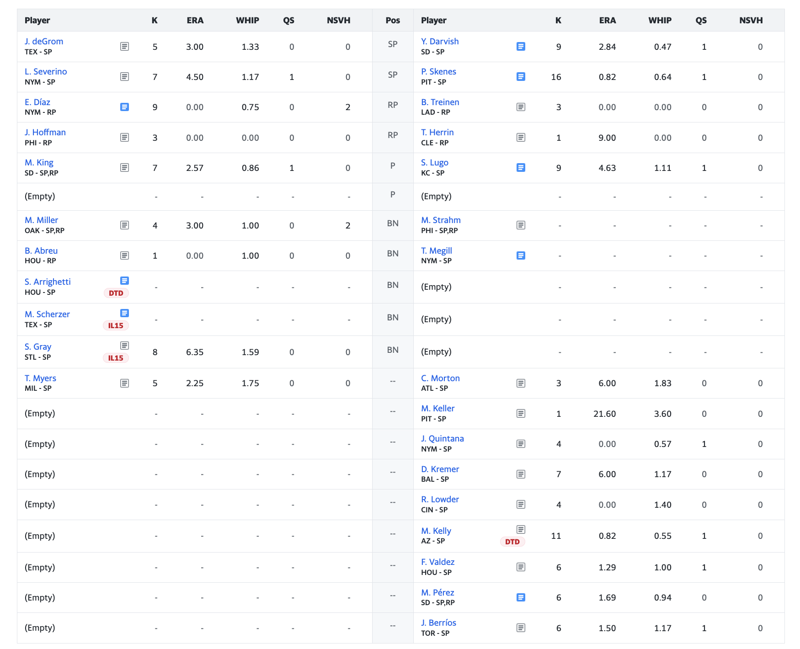The height and width of the screenshot is (649, 800).
Task: Open J. deGrom player page
Action: [44, 41]
